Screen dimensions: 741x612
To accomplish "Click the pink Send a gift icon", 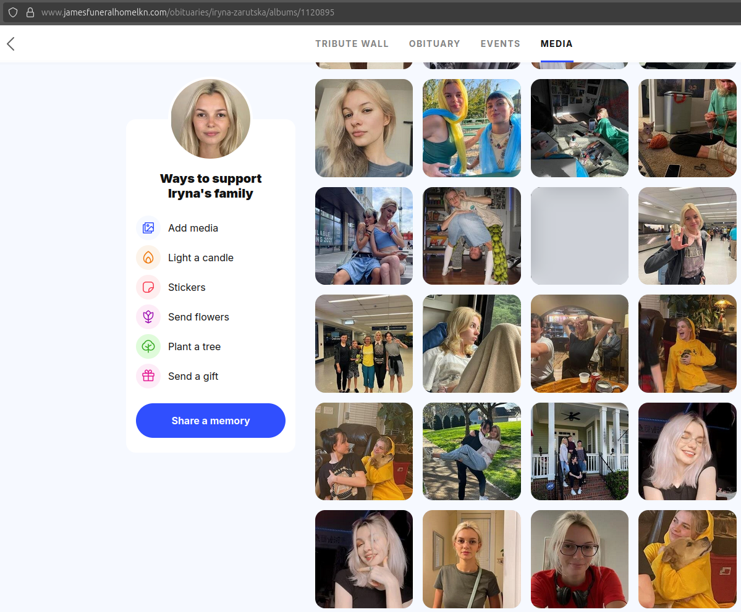I will pos(148,376).
